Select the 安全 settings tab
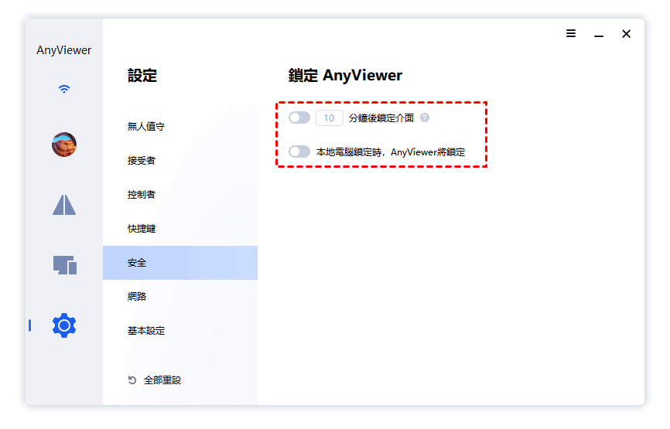670x429 pixels. point(180,263)
